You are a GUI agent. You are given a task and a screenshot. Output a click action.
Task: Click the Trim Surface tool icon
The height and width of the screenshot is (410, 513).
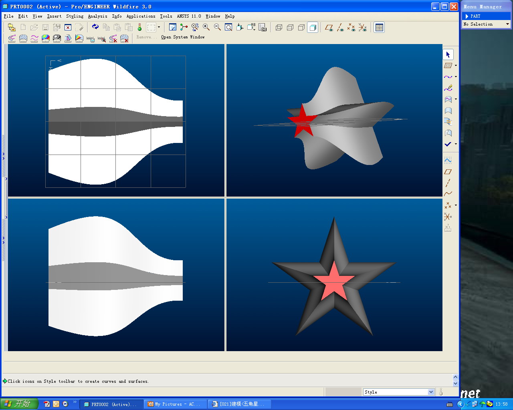coord(448,133)
